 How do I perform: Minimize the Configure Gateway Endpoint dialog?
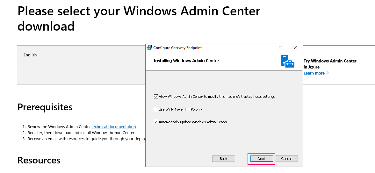coord(266,48)
